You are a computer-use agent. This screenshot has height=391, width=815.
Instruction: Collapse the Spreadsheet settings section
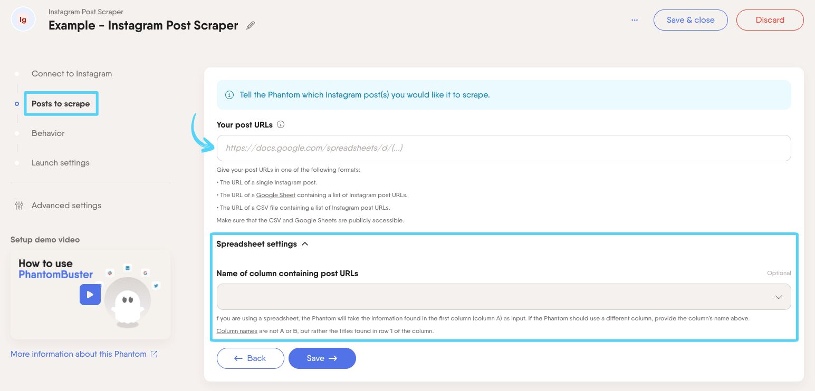click(x=305, y=244)
